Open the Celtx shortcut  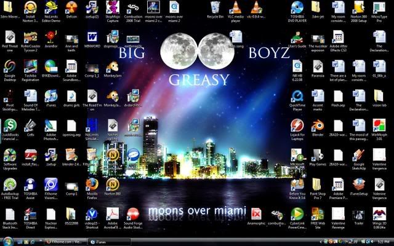click(30, 128)
